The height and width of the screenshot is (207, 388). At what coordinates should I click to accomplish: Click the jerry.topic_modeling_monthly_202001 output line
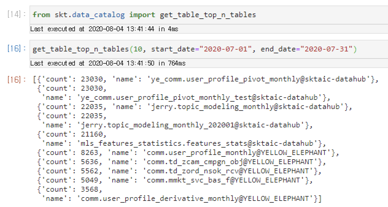(192, 125)
